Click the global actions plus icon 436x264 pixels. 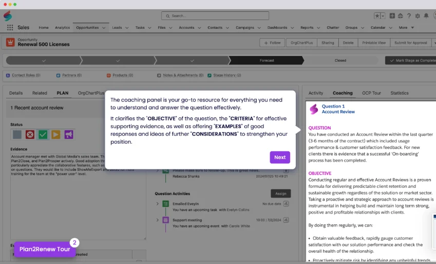click(x=392, y=16)
